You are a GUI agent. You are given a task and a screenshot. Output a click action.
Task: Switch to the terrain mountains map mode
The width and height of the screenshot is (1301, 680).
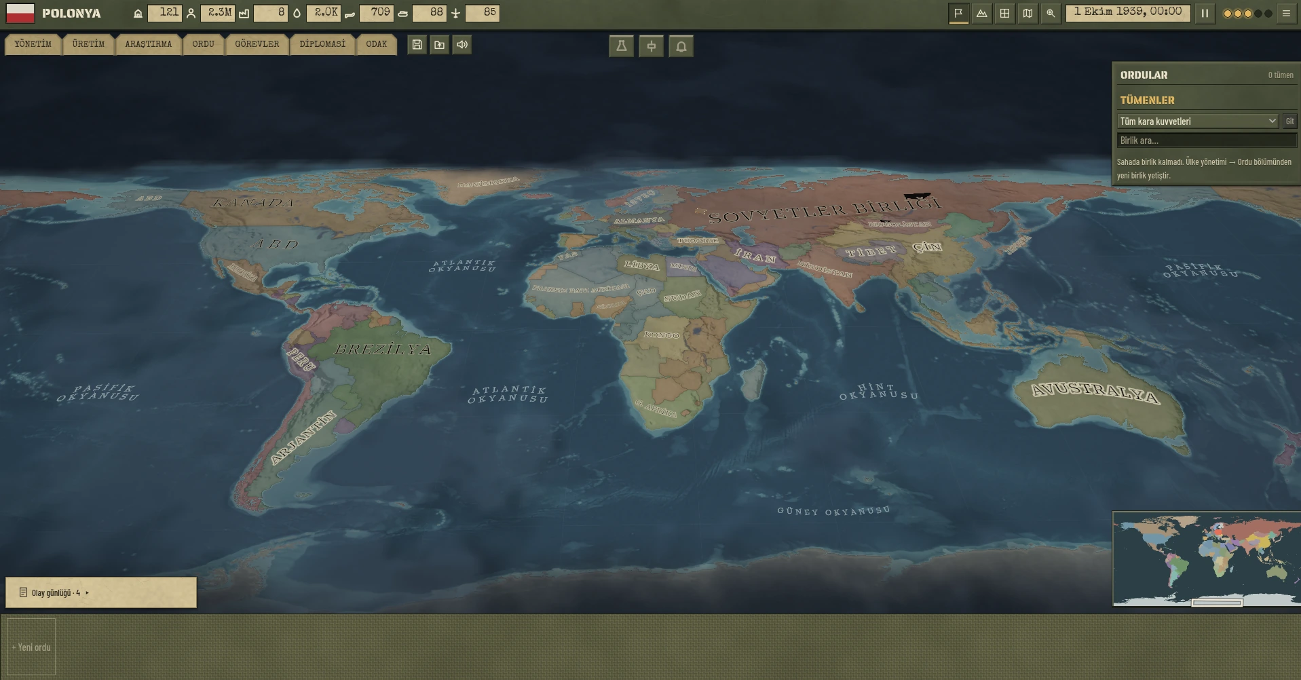tap(981, 13)
